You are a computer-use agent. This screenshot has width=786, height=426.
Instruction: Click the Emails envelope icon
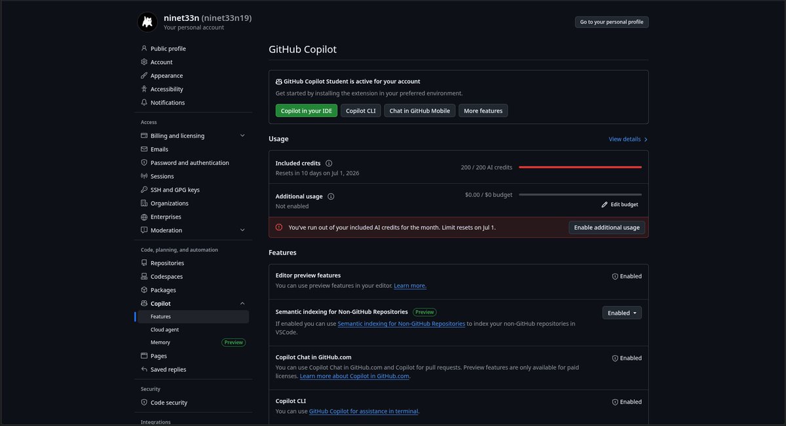pyautogui.click(x=144, y=149)
